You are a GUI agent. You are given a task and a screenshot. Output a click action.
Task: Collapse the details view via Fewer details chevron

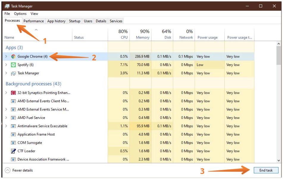click(7, 170)
